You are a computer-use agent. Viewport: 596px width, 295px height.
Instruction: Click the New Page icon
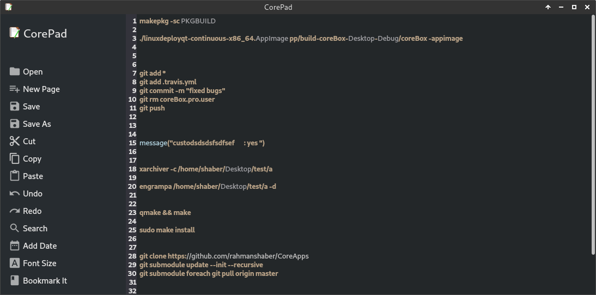[15, 89]
